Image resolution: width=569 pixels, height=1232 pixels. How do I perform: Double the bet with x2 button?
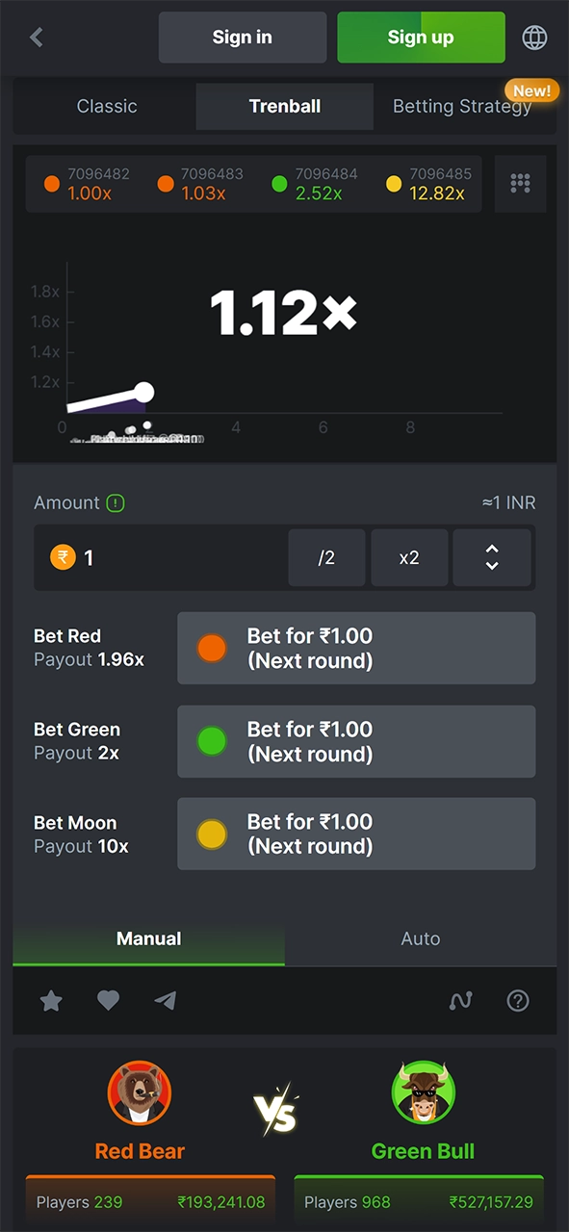coord(409,557)
